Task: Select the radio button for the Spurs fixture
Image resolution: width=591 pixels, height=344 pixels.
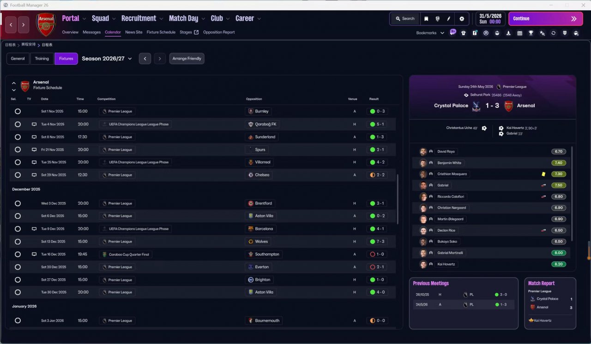Action: point(18,150)
